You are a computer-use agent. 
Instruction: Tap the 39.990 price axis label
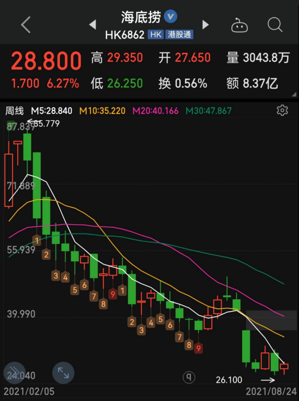pos(21,314)
